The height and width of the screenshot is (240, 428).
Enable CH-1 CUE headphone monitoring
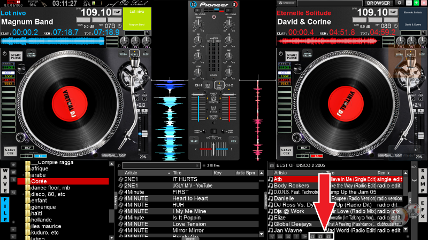tap(208, 85)
